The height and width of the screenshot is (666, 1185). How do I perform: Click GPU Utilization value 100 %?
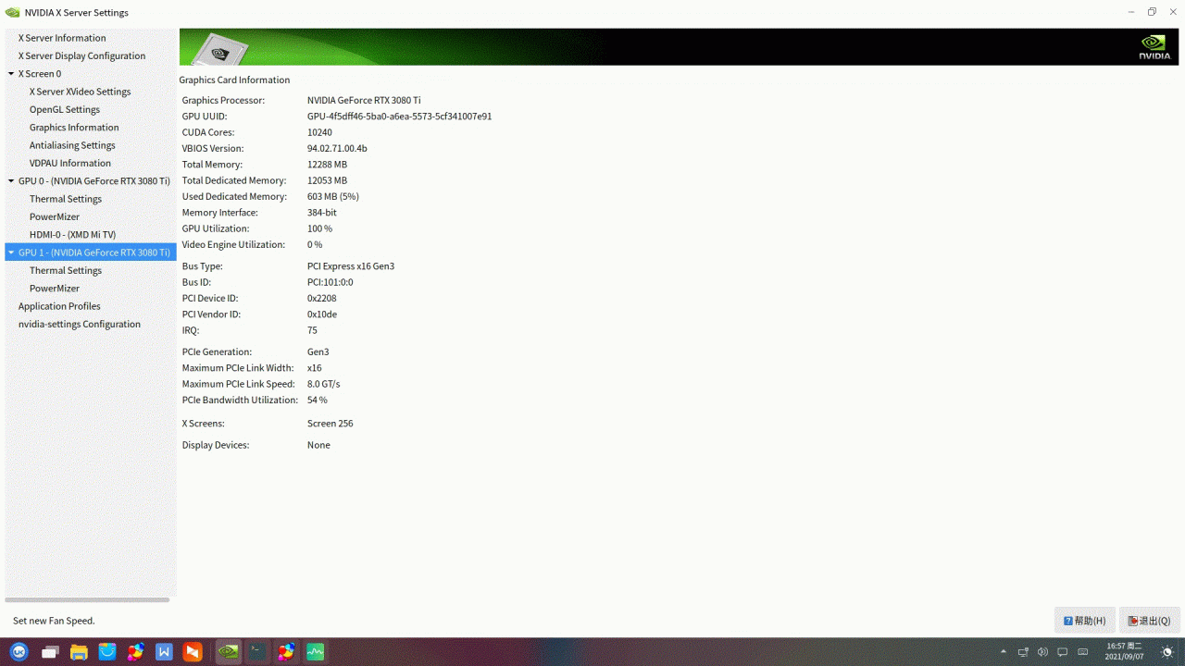(319, 228)
